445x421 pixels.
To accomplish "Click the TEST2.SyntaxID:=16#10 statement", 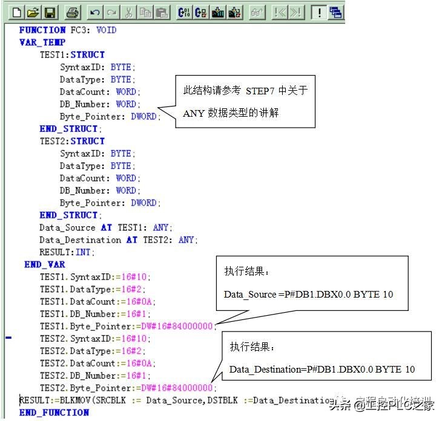I will pos(95,339).
